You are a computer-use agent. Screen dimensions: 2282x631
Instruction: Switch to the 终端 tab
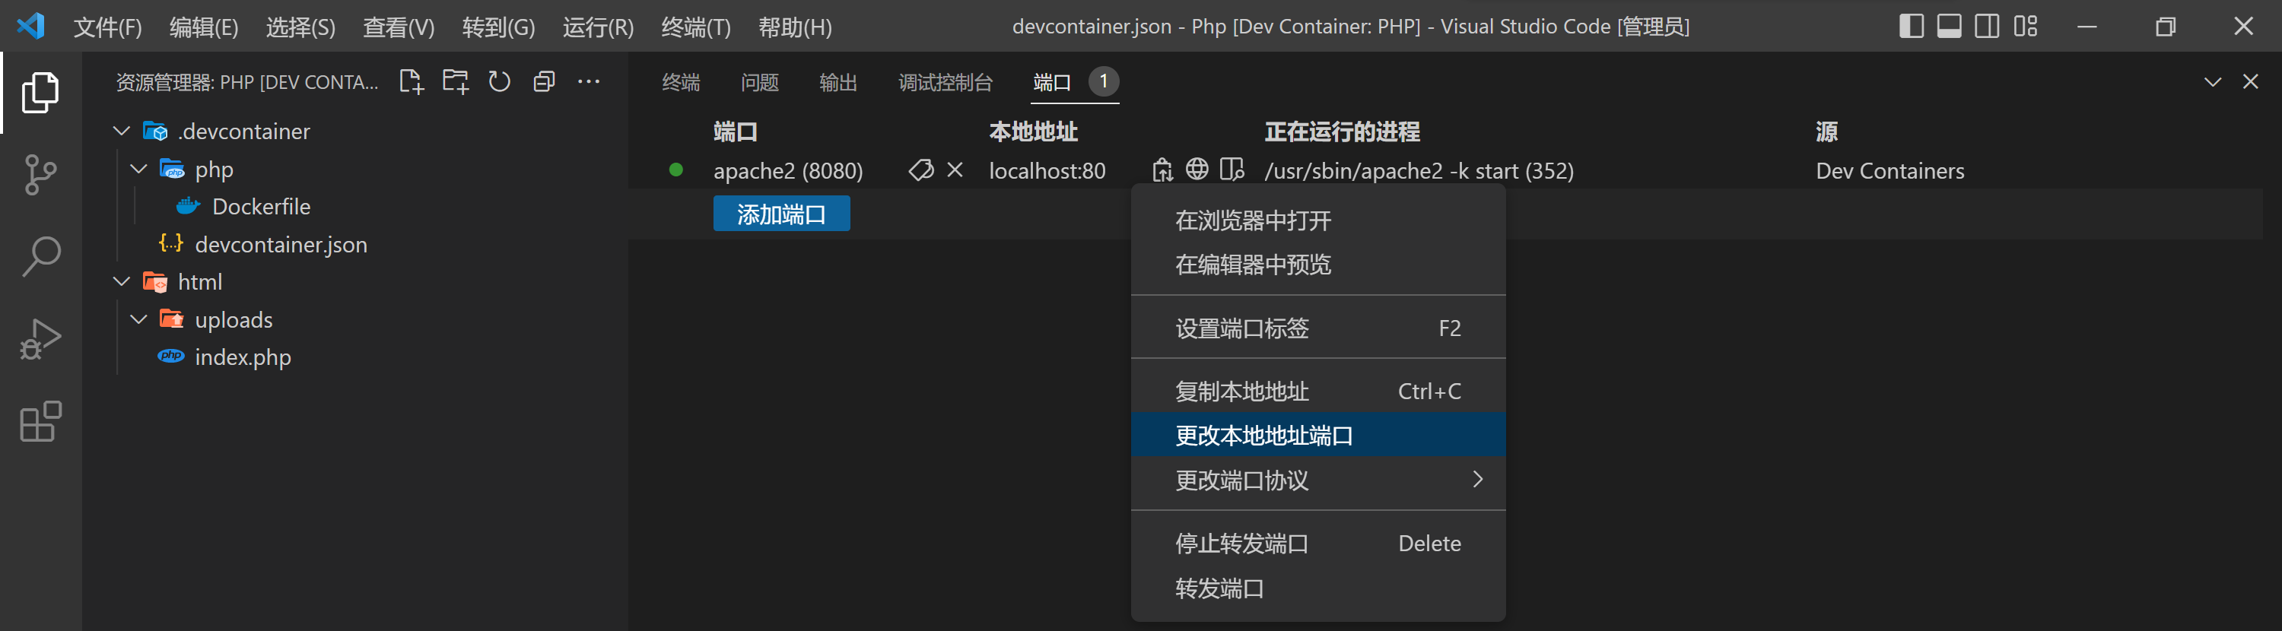[680, 82]
